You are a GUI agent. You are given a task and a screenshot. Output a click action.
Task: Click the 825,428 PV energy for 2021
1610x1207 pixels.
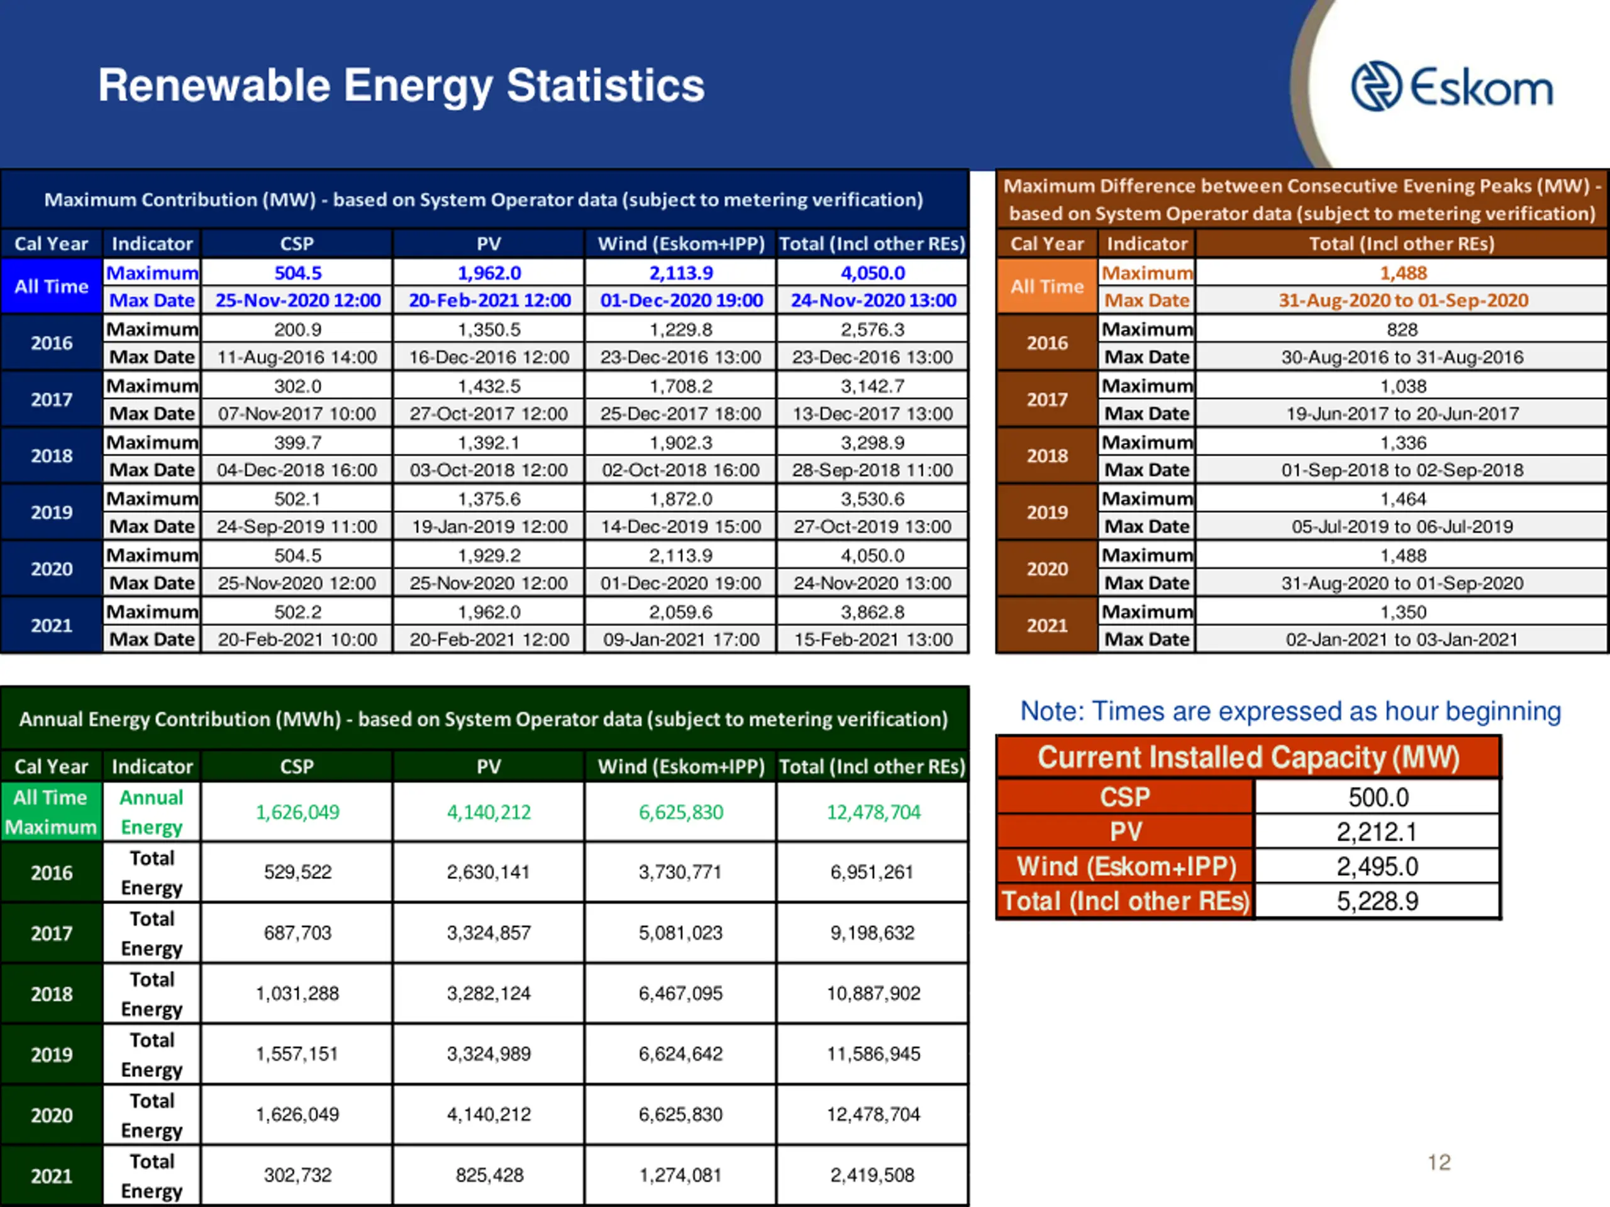coord(489,1175)
